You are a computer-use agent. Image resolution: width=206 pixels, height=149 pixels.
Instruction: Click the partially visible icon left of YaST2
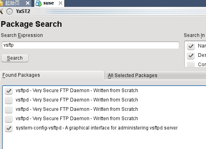(1, 11)
